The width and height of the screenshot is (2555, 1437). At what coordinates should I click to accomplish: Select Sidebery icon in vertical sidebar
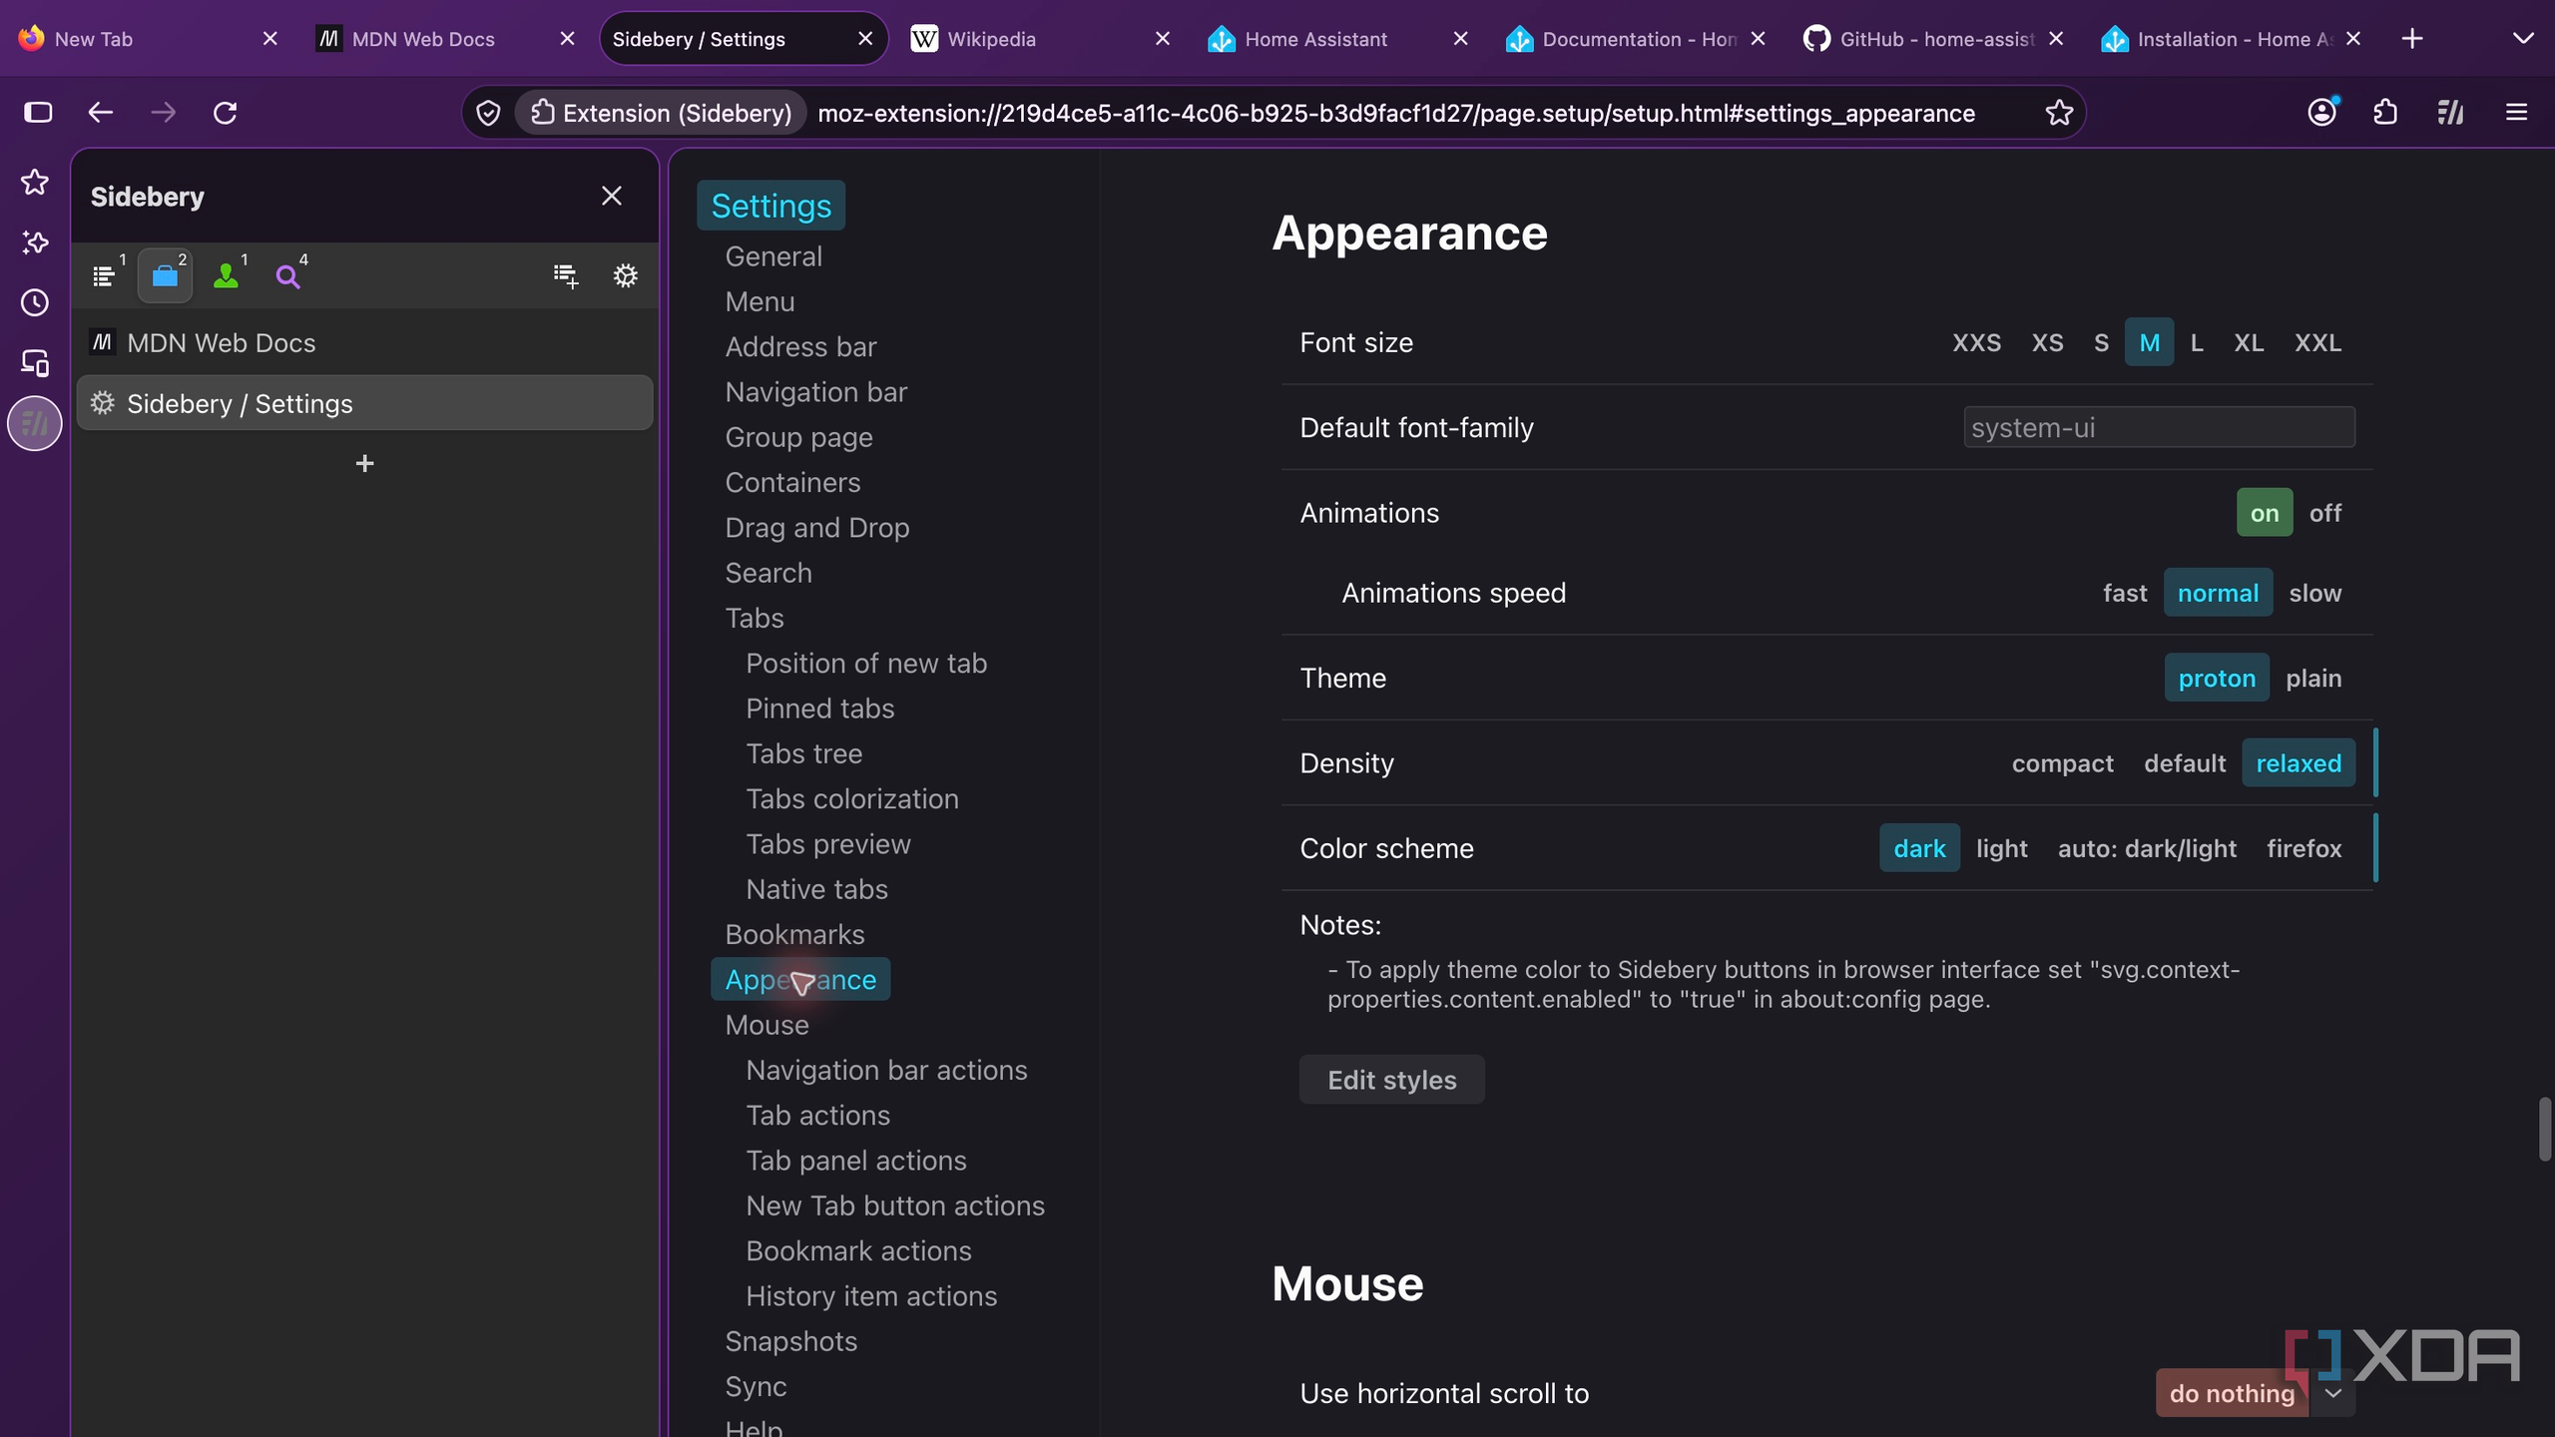[35, 423]
